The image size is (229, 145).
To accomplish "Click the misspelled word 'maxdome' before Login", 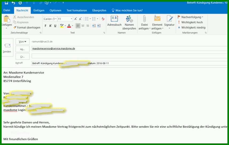I will tap(10, 110).
